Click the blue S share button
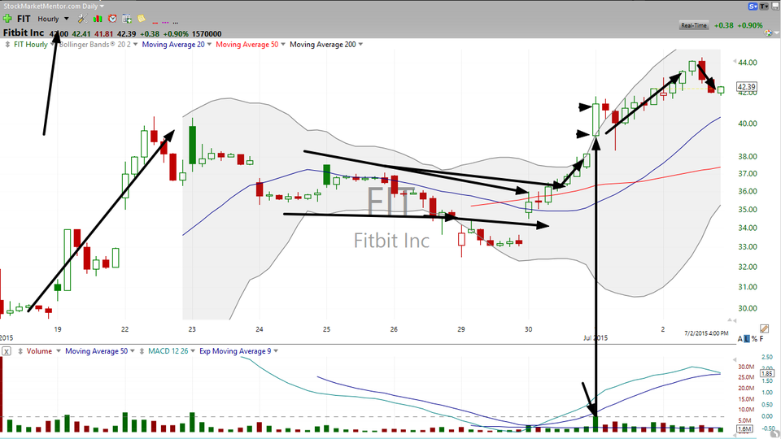781x439 pixels. 753,7
